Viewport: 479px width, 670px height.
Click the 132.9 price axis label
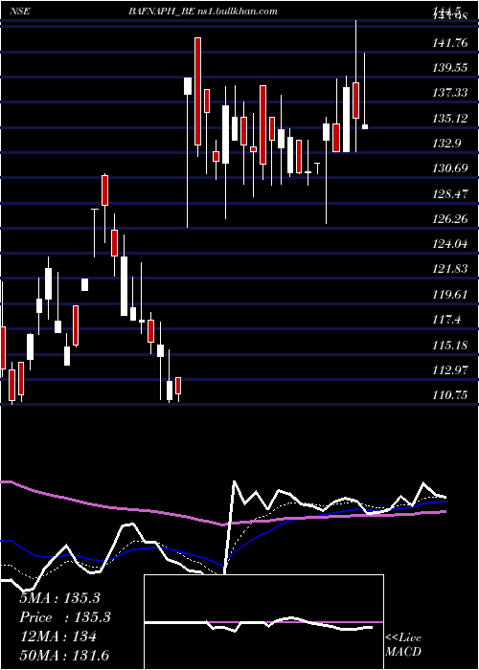click(x=447, y=144)
